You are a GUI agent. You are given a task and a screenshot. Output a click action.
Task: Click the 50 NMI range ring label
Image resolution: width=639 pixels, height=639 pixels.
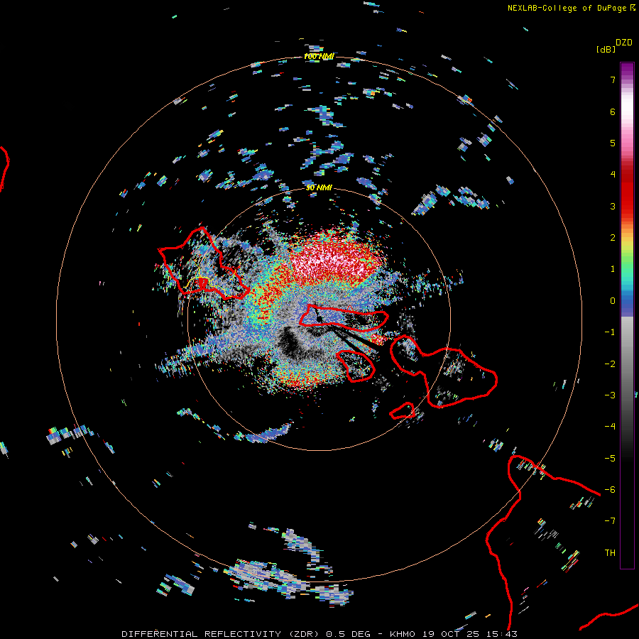pyautogui.click(x=319, y=187)
